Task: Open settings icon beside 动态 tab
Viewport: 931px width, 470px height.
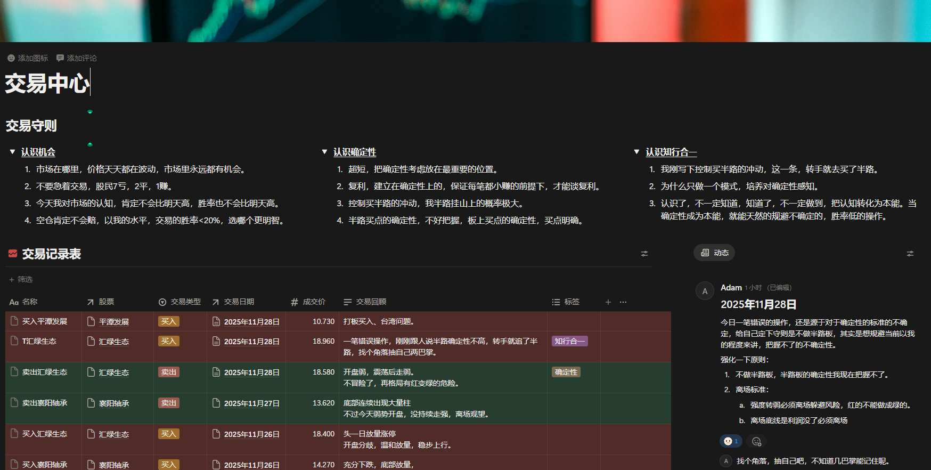Action: tap(910, 254)
